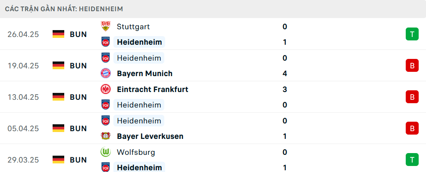Select the highlighted Heidenheim name on 13.04.25
The width and height of the screenshot is (426, 172).
tap(139, 105)
